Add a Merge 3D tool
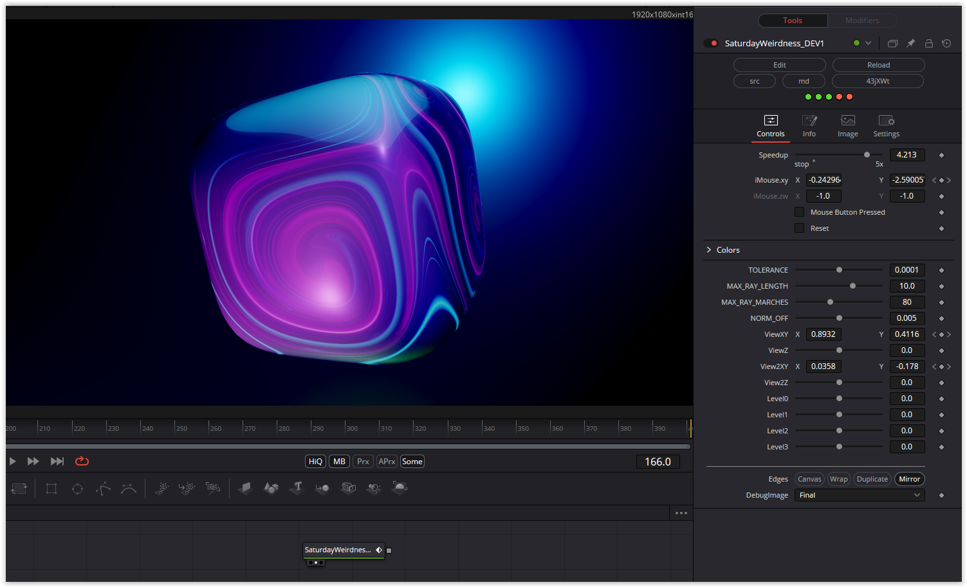 pos(322,489)
